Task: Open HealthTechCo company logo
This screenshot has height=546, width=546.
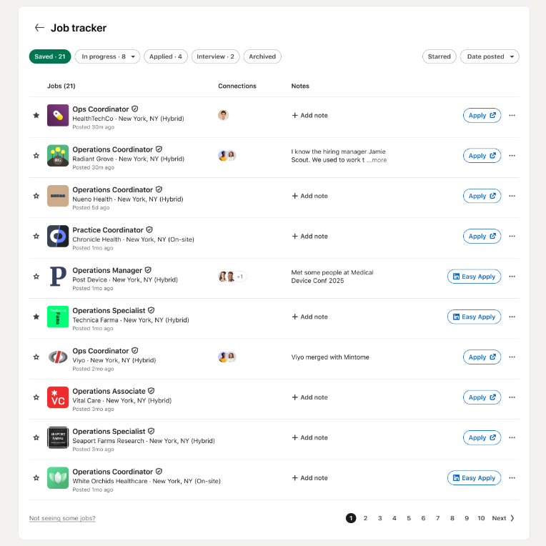Action: (x=58, y=115)
